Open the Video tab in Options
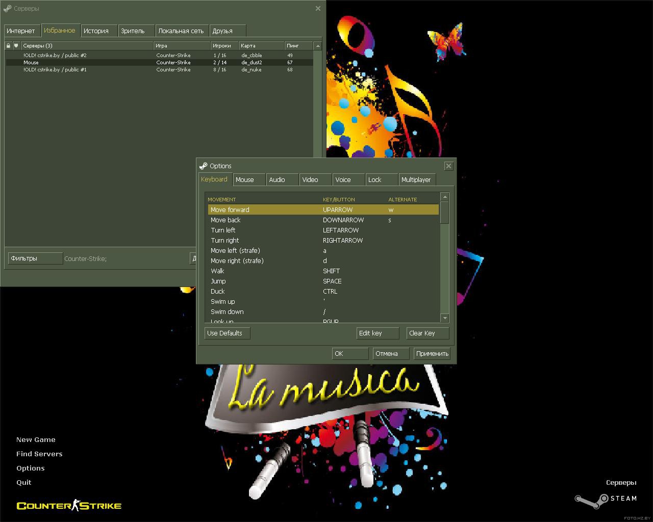Viewport: 653px width, 522px height. click(x=316, y=179)
